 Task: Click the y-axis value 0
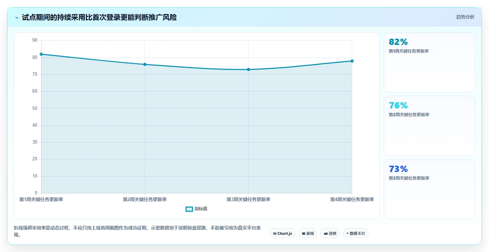pos(36,193)
